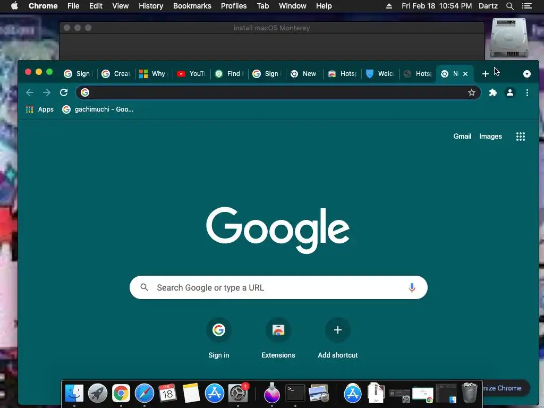Open the Bookmarks menu

[x=192, y=6]
